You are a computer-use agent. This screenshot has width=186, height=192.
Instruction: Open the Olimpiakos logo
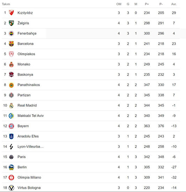coord(12,54)
